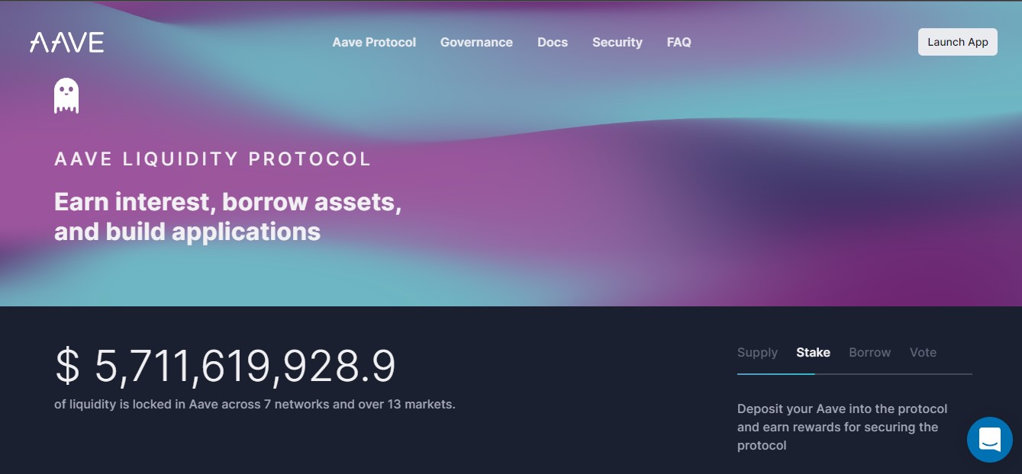View the FAQ section
The width and height of the screenshot is (1022, 474).
coord(678,42)
